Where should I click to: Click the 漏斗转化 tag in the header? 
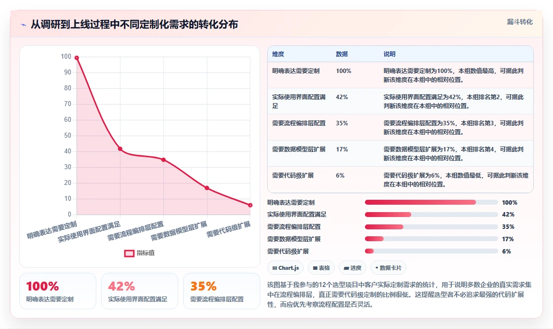(519, 22)
